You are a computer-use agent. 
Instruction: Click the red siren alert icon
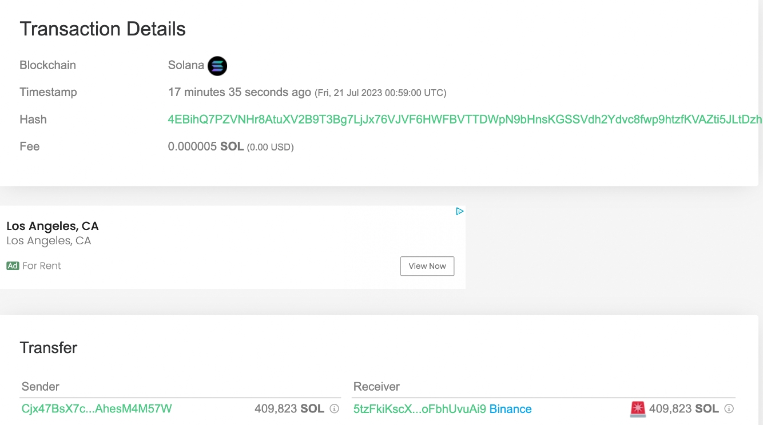pos(638,408)
